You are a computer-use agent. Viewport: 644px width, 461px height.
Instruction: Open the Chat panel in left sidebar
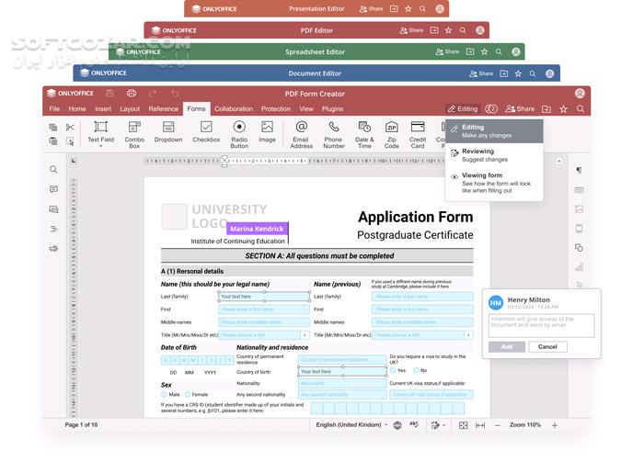(53, 209)
